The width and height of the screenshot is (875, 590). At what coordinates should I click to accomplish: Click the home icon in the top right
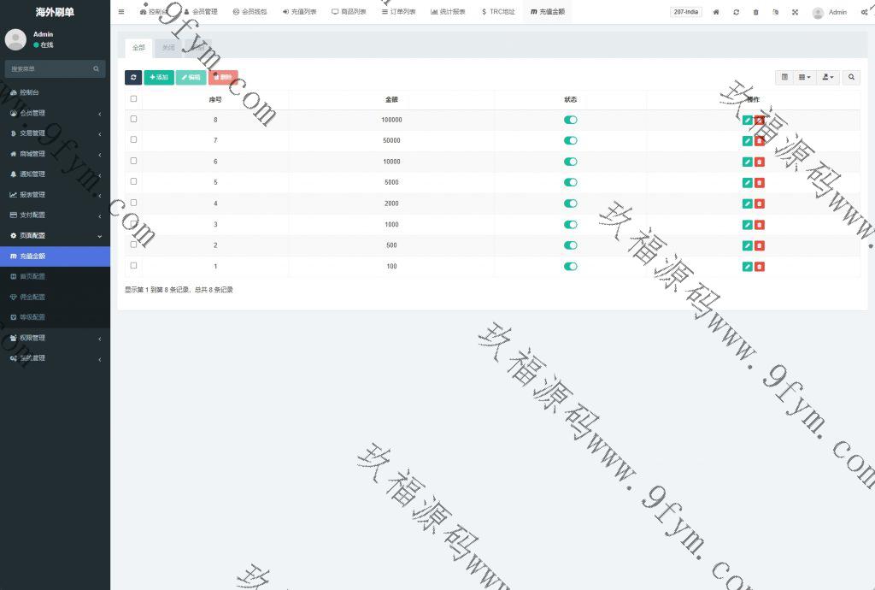click(716, 12)
